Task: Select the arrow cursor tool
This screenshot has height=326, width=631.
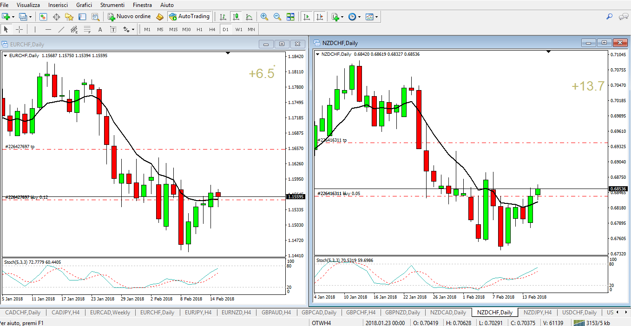Action: [6, 29]
